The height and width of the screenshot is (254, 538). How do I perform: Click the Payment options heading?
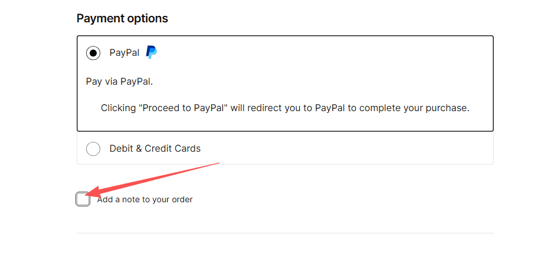[x=122, y=19]
